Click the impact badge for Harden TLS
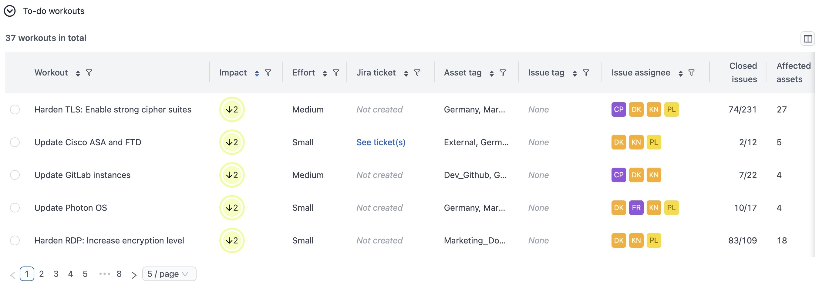 [x=232, y=110]
